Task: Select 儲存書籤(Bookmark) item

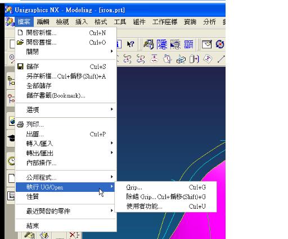Action: pyautogui.click(x=66, y=95)
